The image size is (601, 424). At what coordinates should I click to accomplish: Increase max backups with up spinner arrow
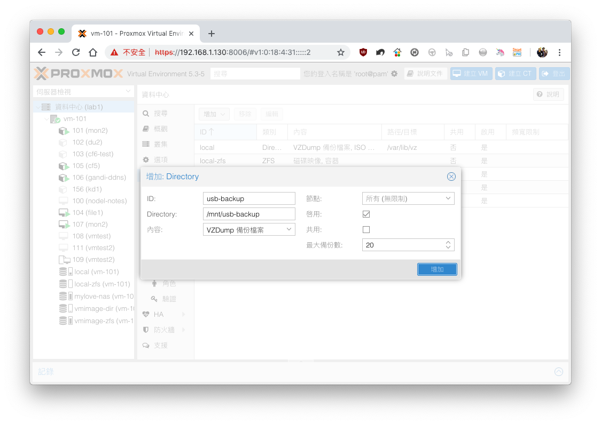[448, 242]
